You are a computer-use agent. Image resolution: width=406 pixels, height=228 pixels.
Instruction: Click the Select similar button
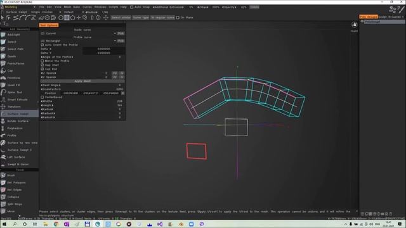pyautogui.click(x=121, y=18)
